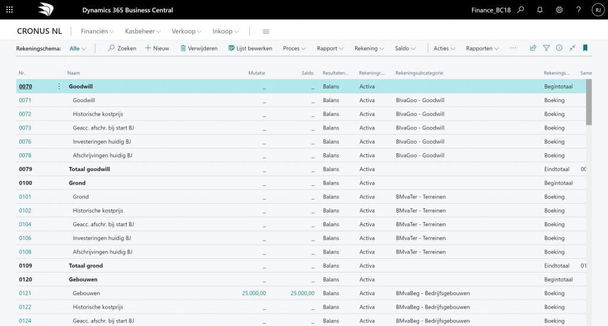The width and height of the screenshot is (608, 326).
Task: Click the share page icon
Action: click(x=533, y=48)
